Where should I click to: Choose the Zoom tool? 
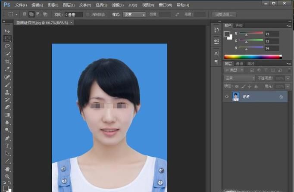[x=7, y=177]
